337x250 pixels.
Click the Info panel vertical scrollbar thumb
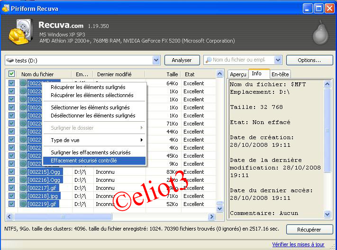(x=327, y=130)
